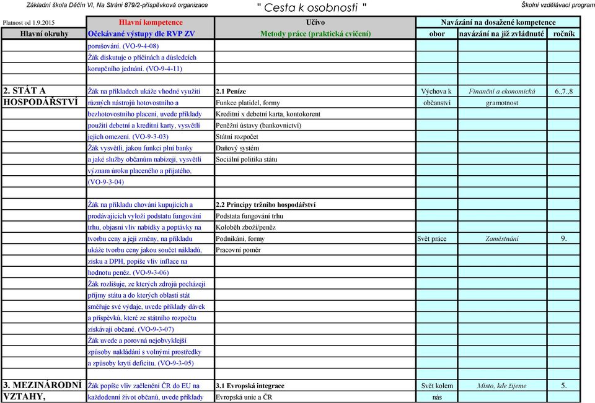Click 'a způsoby krytí deficitu. (VO-9-3-05)'
The width and height of the screenshot is (595, 403).
point(151,363)
